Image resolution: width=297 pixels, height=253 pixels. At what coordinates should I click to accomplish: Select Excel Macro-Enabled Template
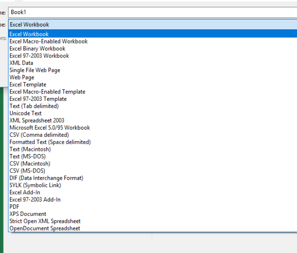click(153, 92)
